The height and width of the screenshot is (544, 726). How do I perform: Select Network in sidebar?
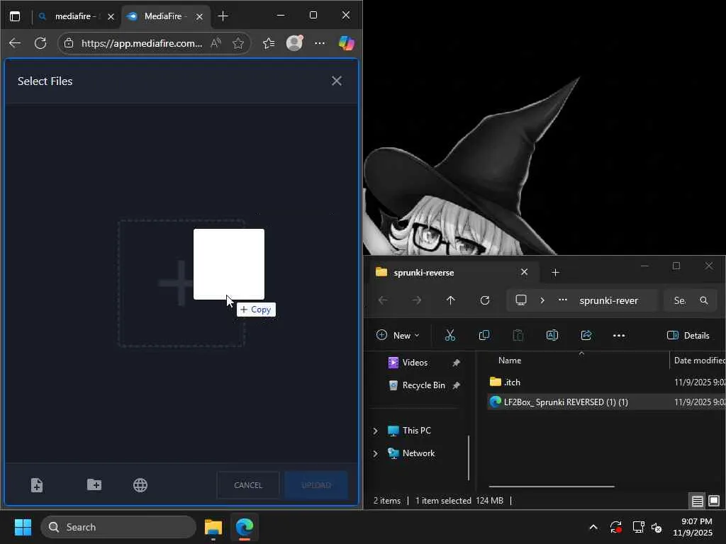418,453
